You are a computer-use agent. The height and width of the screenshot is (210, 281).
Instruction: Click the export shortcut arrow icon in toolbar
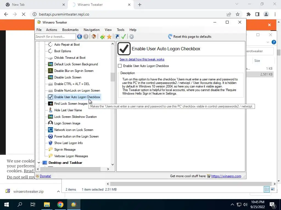coord(117,37)
